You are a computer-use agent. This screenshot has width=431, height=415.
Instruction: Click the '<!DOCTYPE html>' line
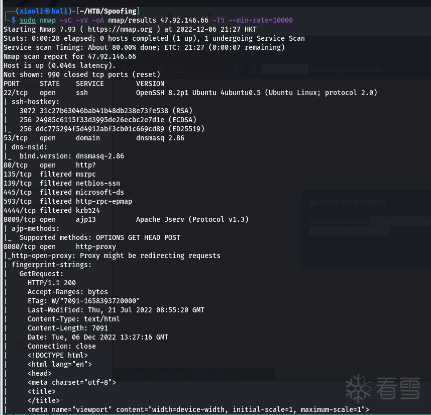pos(58,355)
